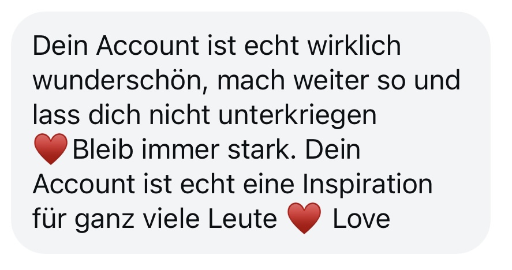Click the word "Love" at message end
The width and height of the screenshot is (512, 270).
[361, 219]
